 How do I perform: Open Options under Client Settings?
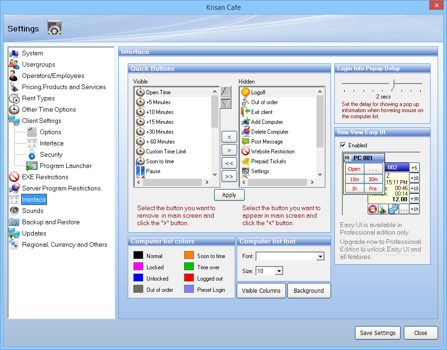tap(50, 132)
